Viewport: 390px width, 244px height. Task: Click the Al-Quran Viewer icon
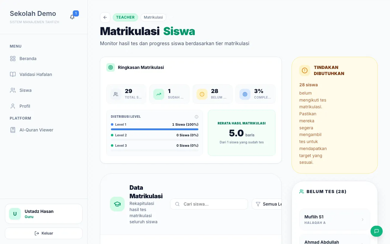pos(13,130)
